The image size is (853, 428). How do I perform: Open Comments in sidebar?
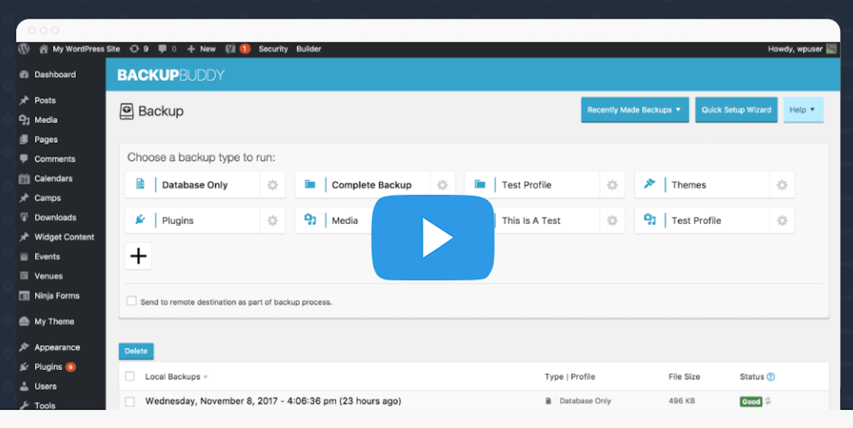(x=55, y=159)
